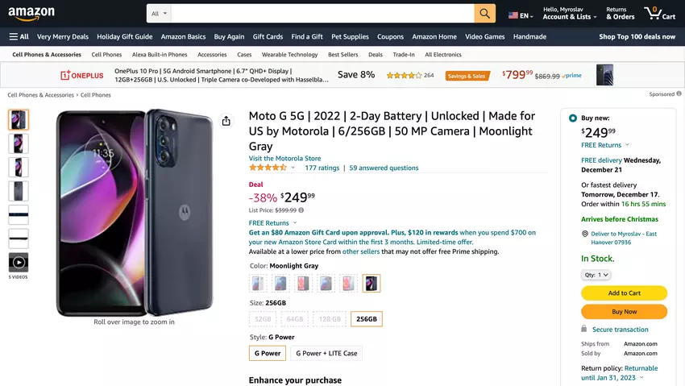Image resolution: width=685 pixels, height=386 pixels.
Task: Click into the Amazon search field
Action: (x=322, y=14)
